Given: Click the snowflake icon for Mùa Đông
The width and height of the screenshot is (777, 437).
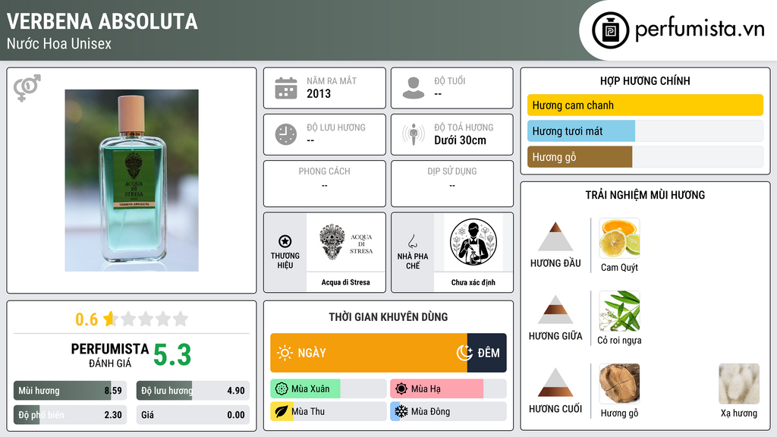Looking at the screenshot, I should pos(401,411).
